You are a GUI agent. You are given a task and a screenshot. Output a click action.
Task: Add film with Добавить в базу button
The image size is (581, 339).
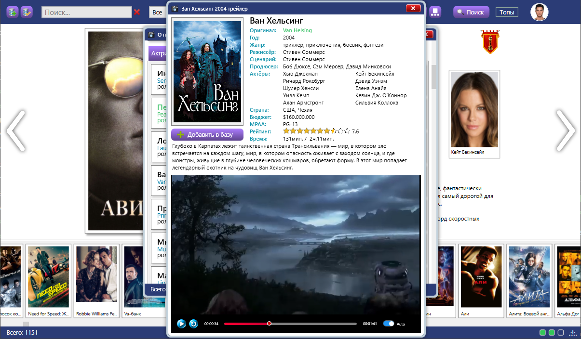[207, 134]
